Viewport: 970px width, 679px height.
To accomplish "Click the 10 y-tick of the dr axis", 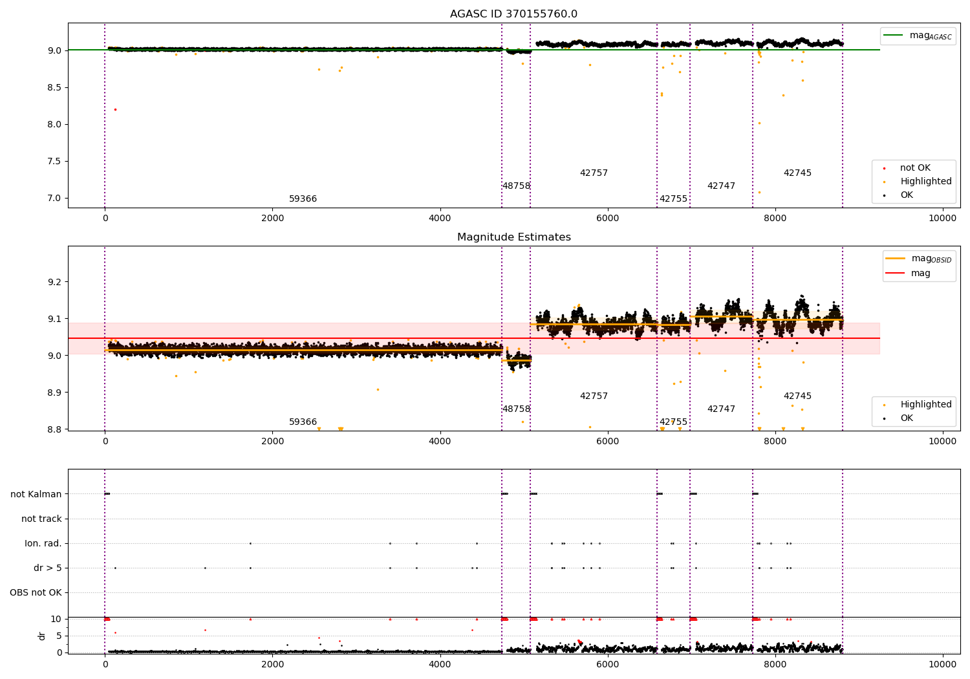I will click(x=56, y=619).
